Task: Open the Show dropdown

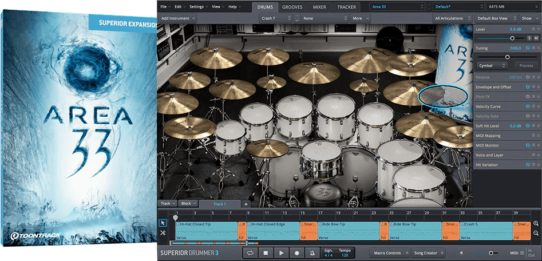Action: [529, 18]
